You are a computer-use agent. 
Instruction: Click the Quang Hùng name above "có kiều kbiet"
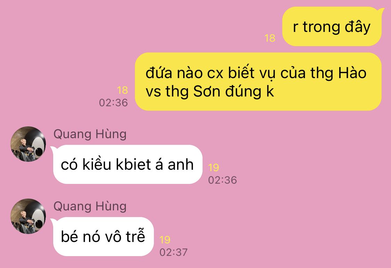(90, 134)
